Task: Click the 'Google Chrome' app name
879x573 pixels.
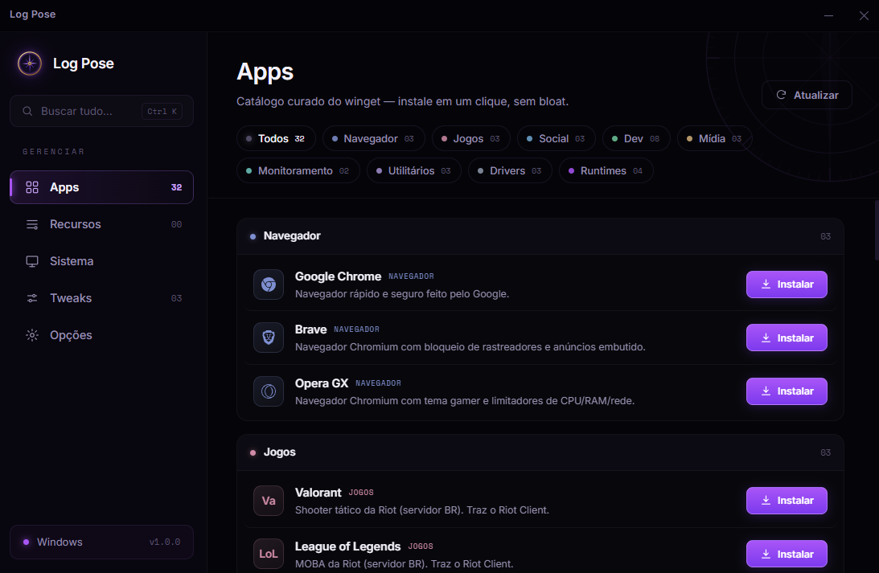Action: click(x=338, y=276)
